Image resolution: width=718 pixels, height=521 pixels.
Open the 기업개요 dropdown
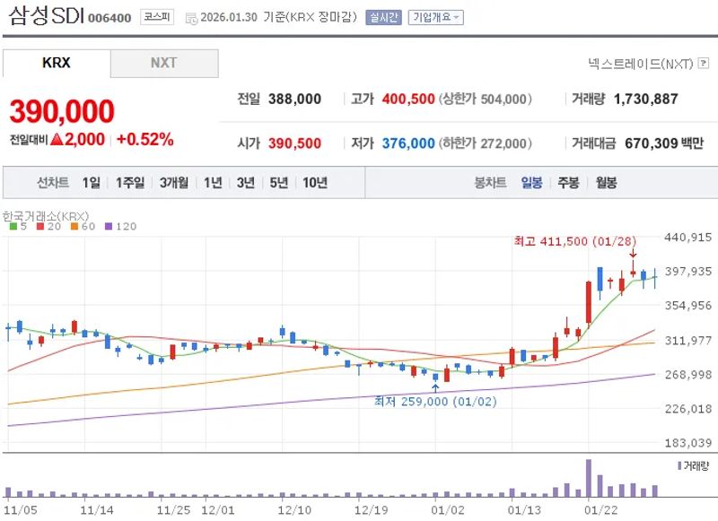tap(436, 16)
